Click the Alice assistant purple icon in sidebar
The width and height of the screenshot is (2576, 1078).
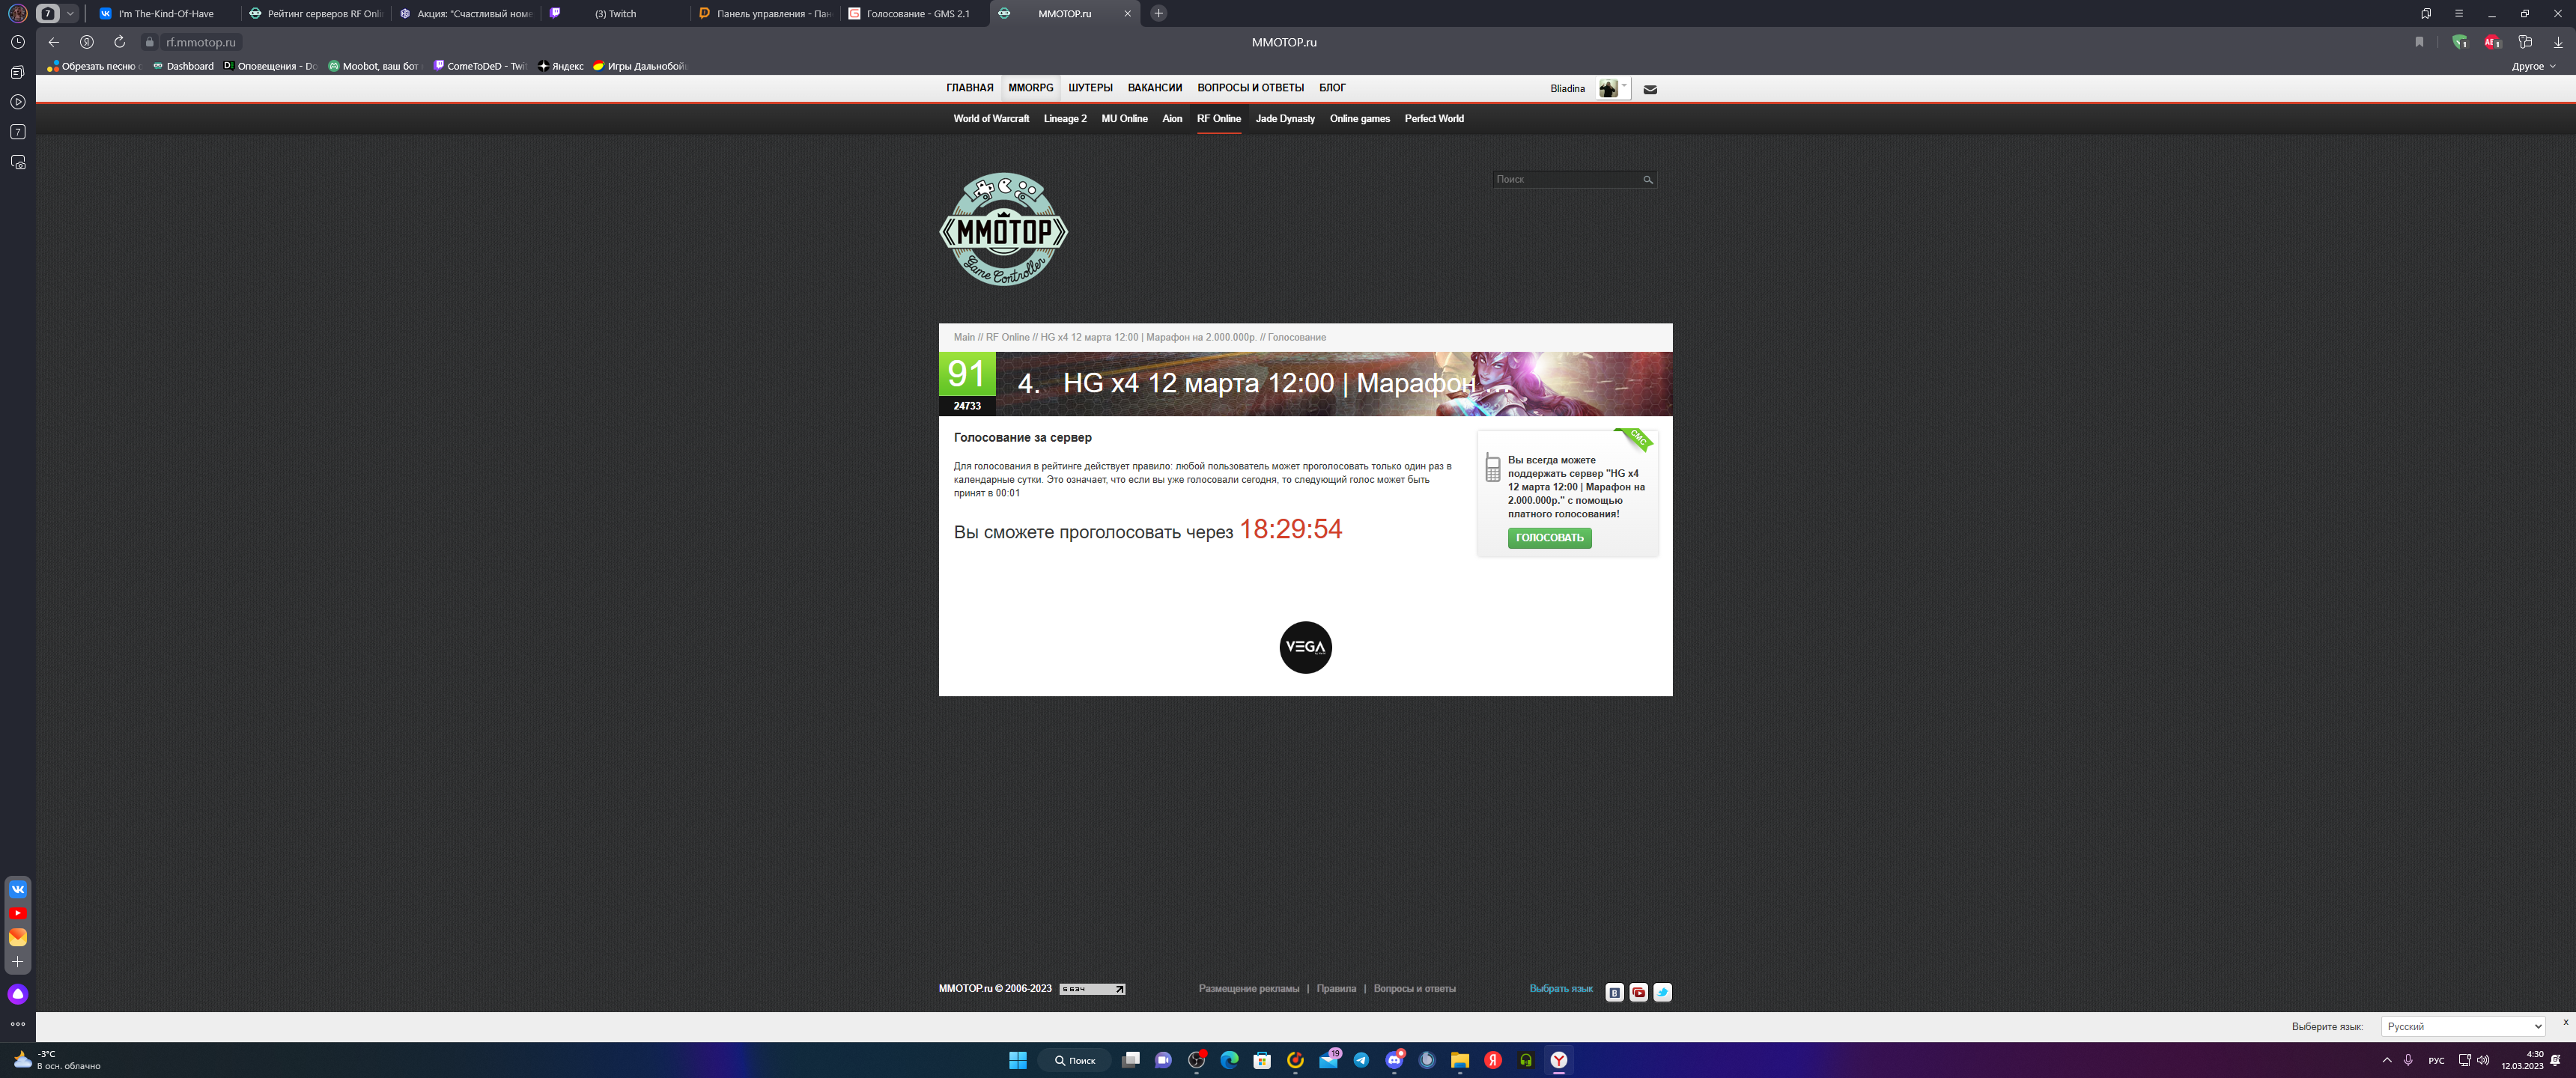tap(18, 994)
